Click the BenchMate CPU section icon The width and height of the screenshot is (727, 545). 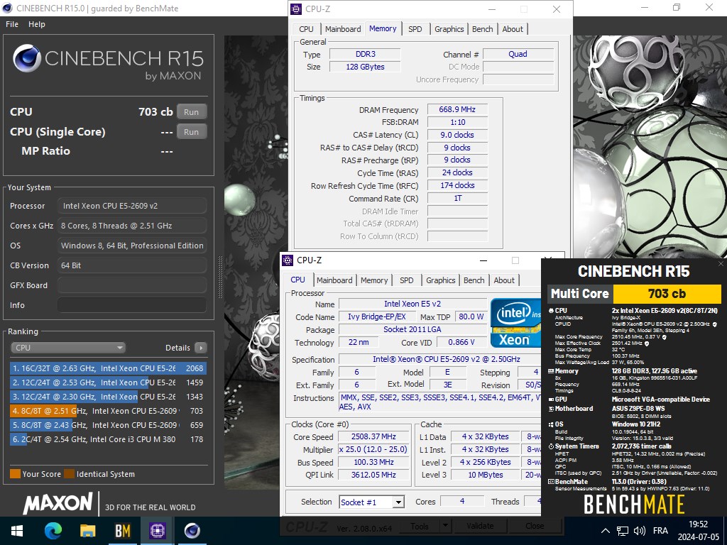(x=551, y=311)
